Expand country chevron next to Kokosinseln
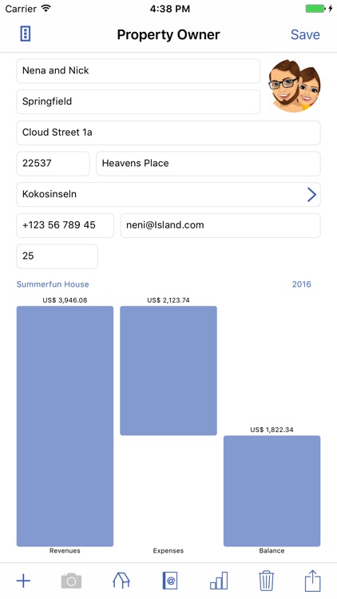The image size is (337, 599). (311, 194)
